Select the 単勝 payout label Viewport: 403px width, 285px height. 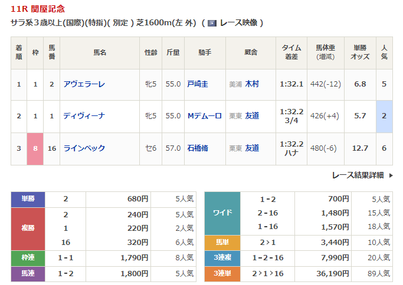tap(28, 199)
